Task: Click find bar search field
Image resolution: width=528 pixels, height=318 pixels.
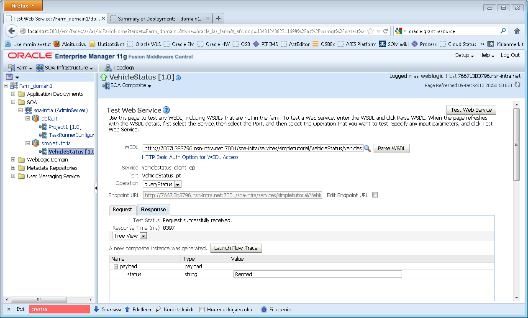Action: click(x=59, y=310)
